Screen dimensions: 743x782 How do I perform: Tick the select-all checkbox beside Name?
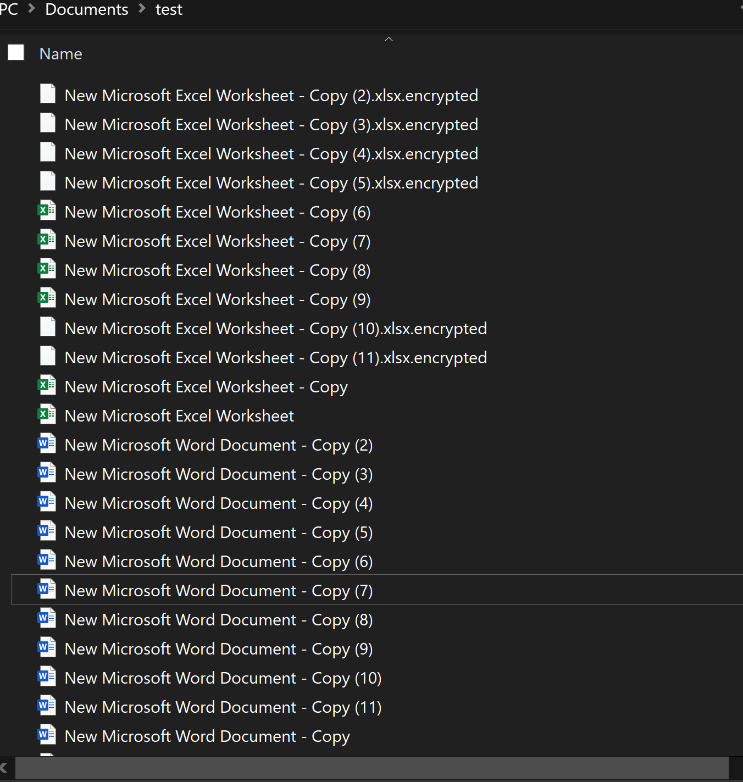coord(16,53)
